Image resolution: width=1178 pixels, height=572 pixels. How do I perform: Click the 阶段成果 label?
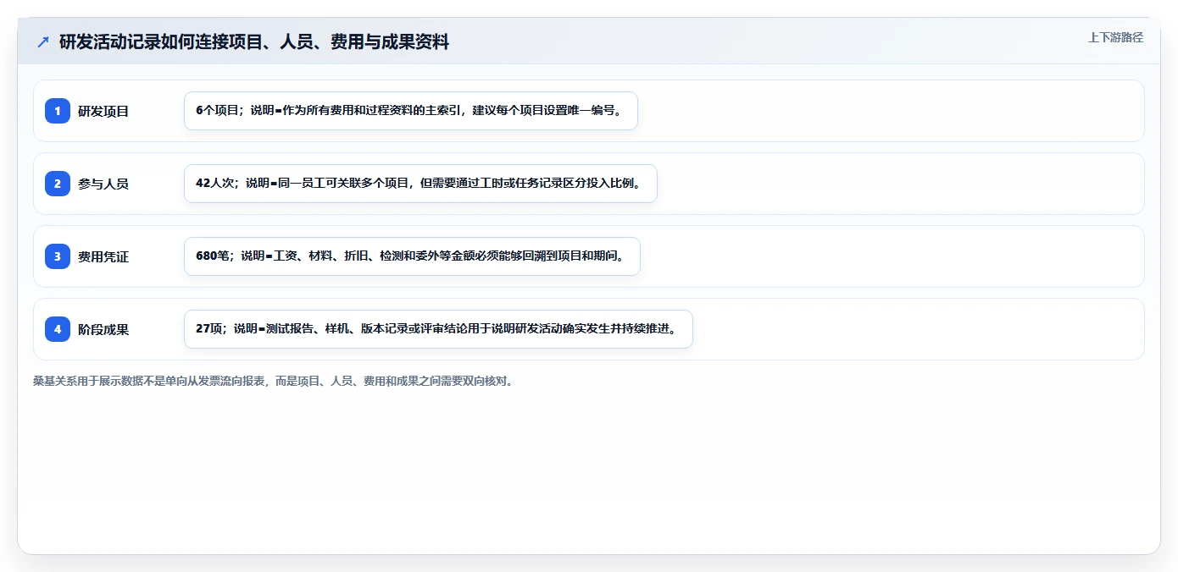[103, 329]
